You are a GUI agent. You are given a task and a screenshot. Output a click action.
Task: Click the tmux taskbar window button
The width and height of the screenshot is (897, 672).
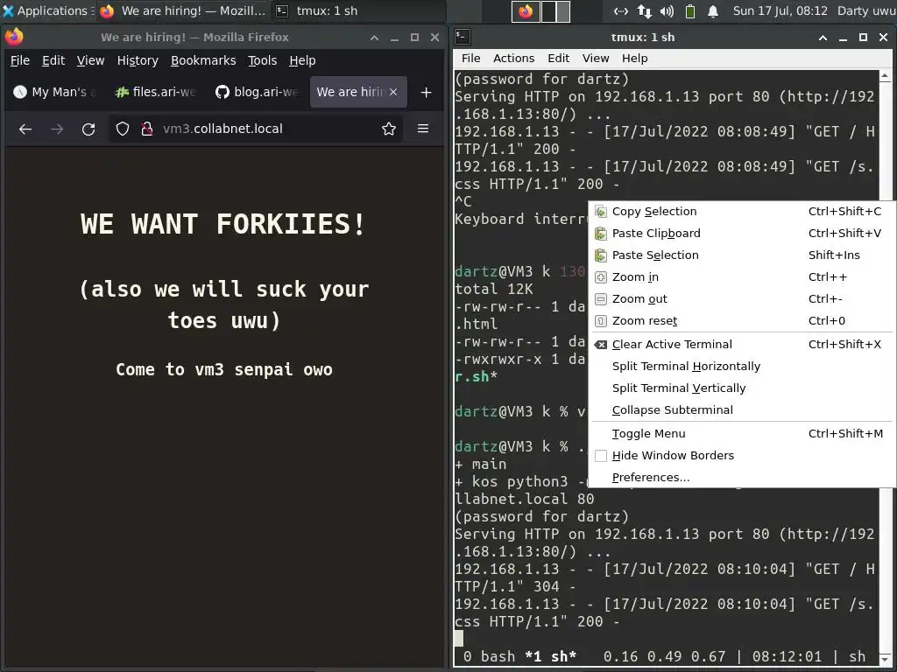pyautogui.click(x=357, y=10)
